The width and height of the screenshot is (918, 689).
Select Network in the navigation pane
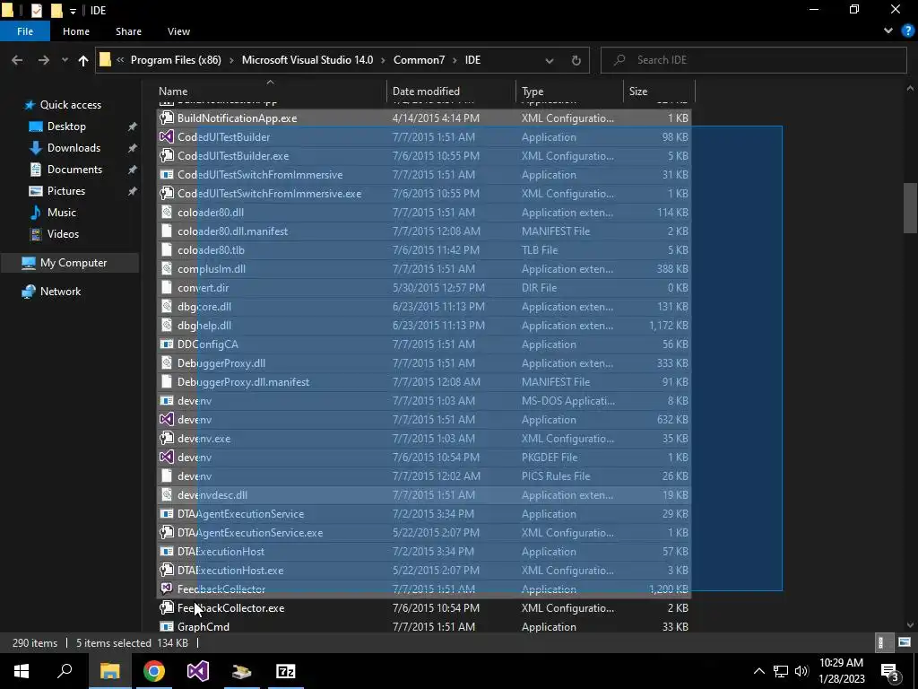pyautogui.click(x=60, y=292)
